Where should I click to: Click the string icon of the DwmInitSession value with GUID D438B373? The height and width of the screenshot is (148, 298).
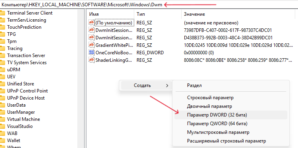92,37
